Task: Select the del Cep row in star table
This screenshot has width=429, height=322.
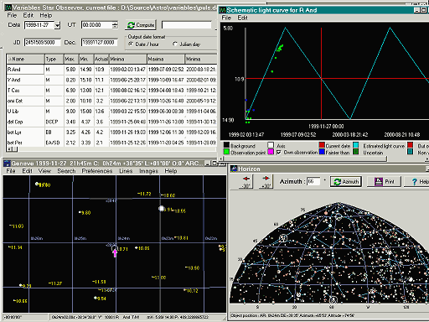Action: (x=111, y=122)
